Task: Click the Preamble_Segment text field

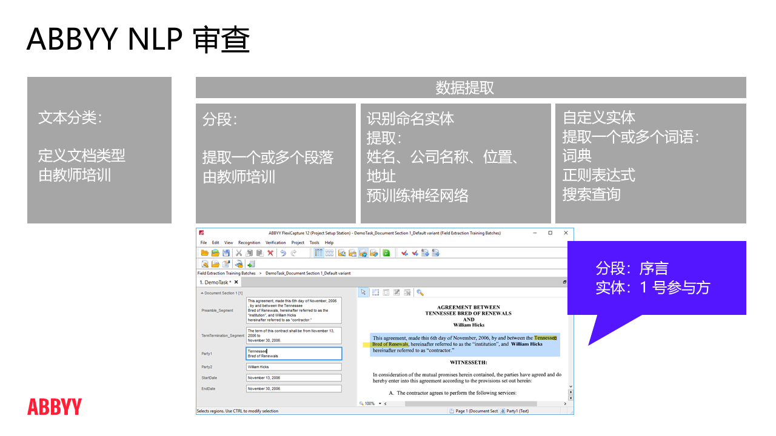Action: coord(294,311)
